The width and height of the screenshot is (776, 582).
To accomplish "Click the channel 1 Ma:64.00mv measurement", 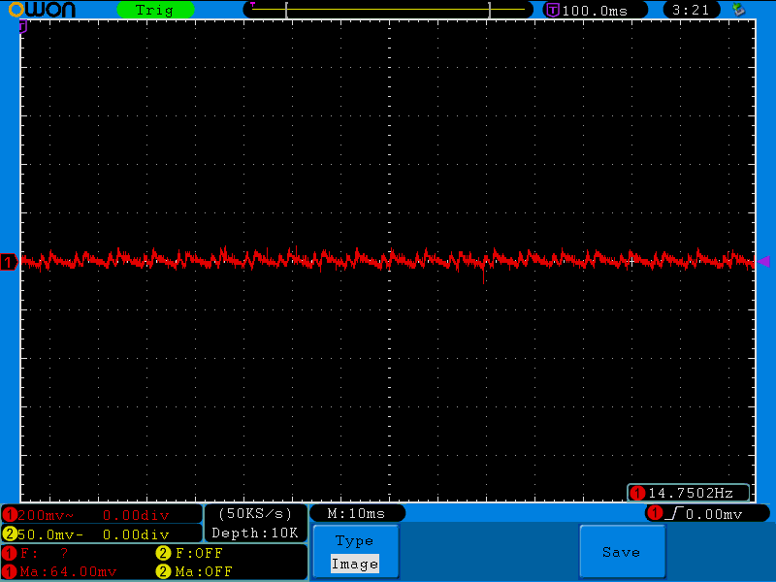I will coord(68,571).
